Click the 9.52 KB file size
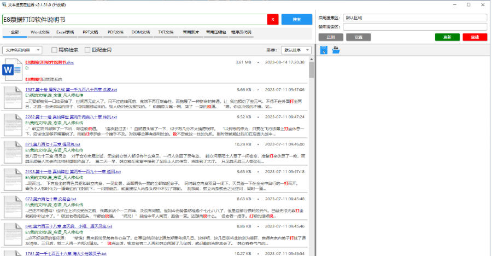 (244, 117)
